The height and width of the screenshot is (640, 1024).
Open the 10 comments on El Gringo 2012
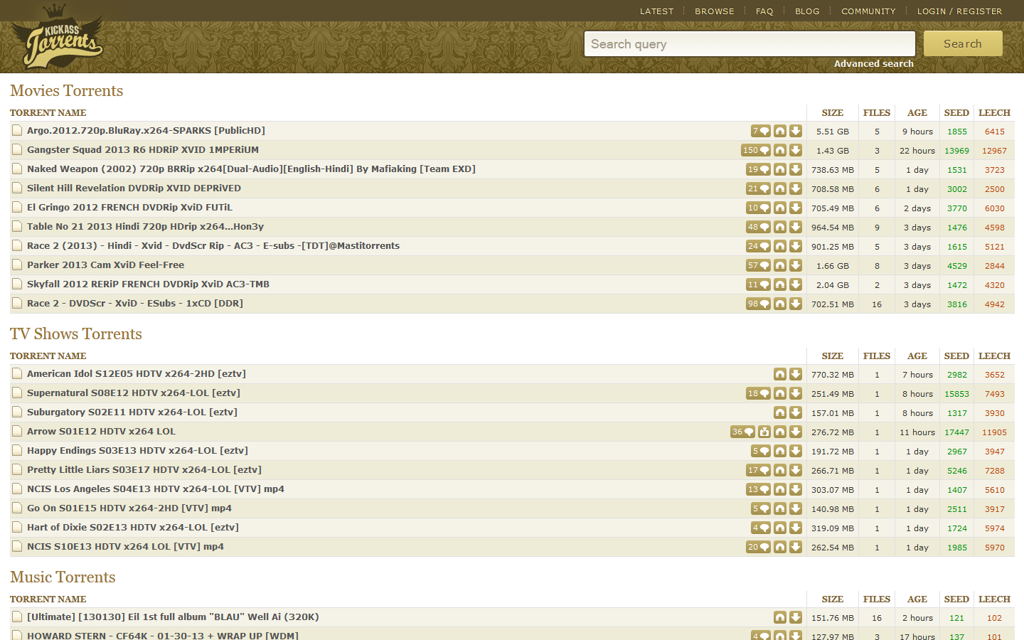(x=758, y=208)
